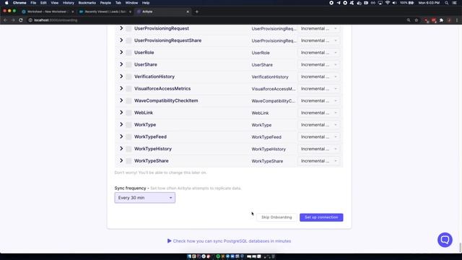Expand the UserProvisioningRequest stream row
The height and width of the screenshot is (260, 462).
pyautogui.click(x=121, y=28)
